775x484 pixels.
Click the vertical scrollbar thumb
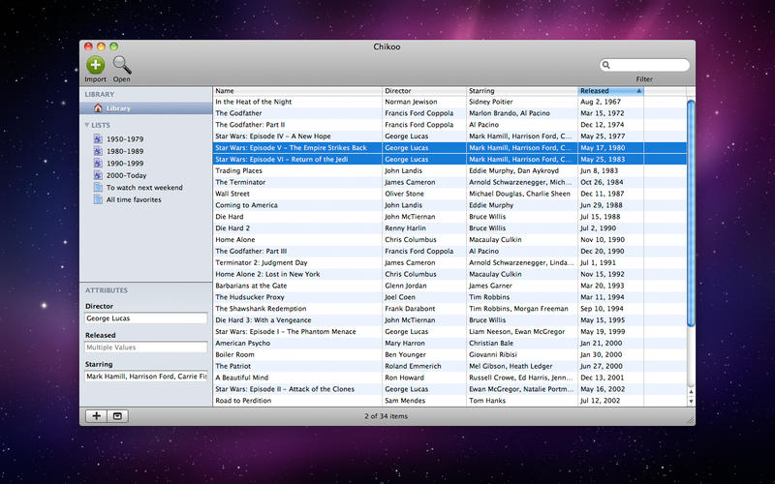tap(691, 212)
